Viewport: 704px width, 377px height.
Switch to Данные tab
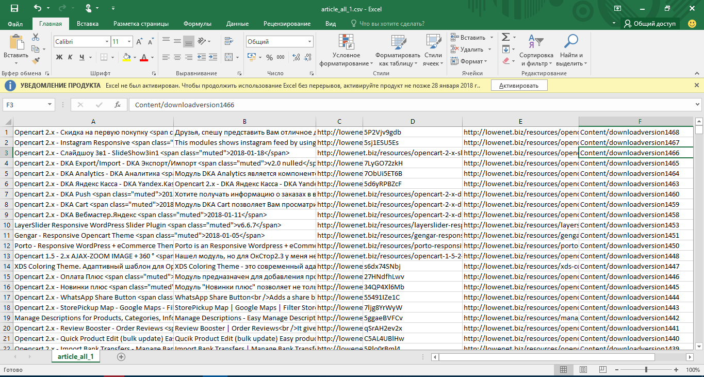[x=237, y=24]
